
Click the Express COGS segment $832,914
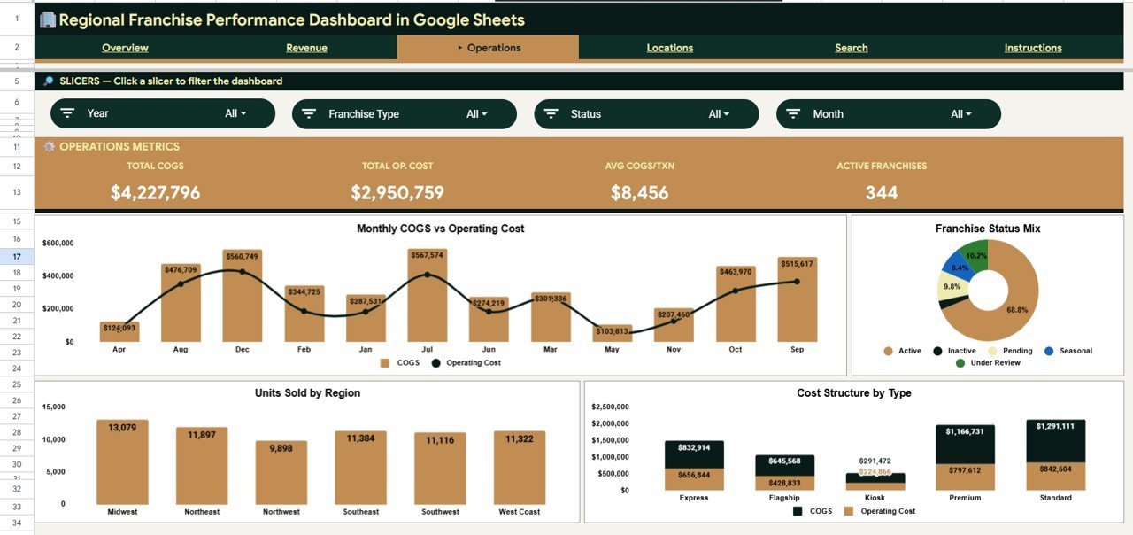point(694,454)
